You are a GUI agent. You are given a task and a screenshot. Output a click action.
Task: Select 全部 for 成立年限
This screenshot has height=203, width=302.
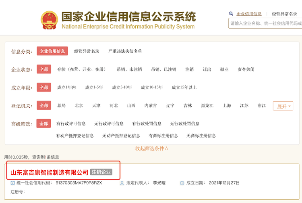44,87
